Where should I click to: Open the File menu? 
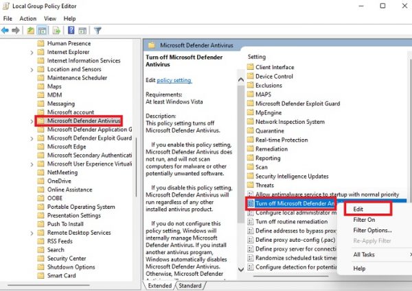[x=8, y=18]
